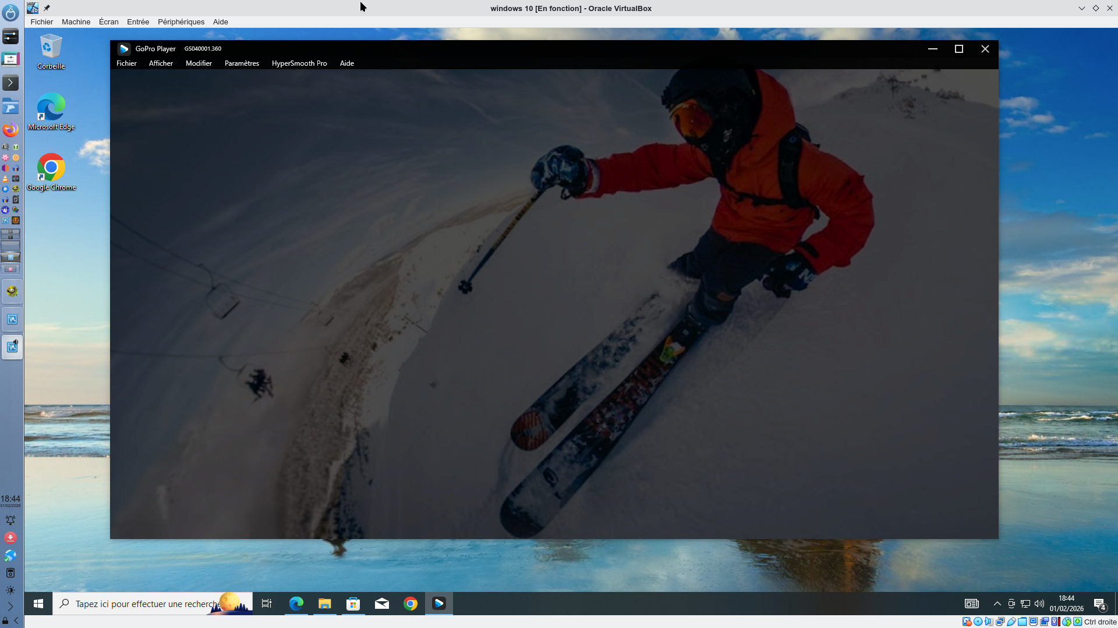Click the USB devices icon in VirtualBox status bar
Viewport: 1118px width, 628px height.
(1011, 623)
